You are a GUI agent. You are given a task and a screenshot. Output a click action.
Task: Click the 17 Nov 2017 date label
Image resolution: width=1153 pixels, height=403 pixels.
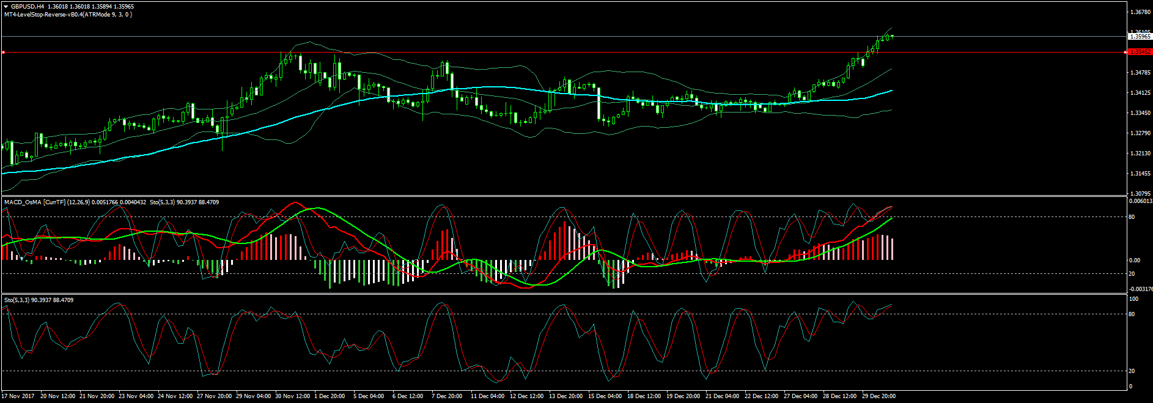pyautogui.click(x=18, y=396)
